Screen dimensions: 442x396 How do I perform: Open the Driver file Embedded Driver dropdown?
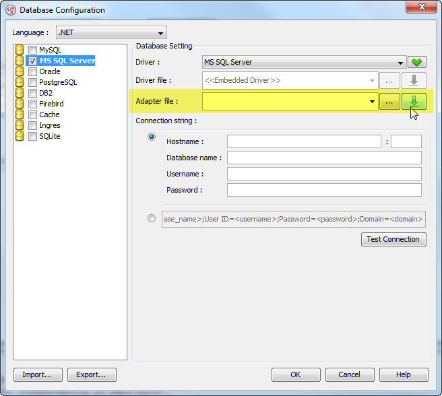coord(290,80)
